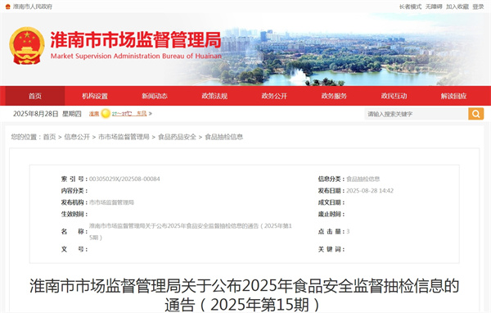The image size is (491, 313).
Task: Click breadcrumb link 首页
Action: click(49, 137)
